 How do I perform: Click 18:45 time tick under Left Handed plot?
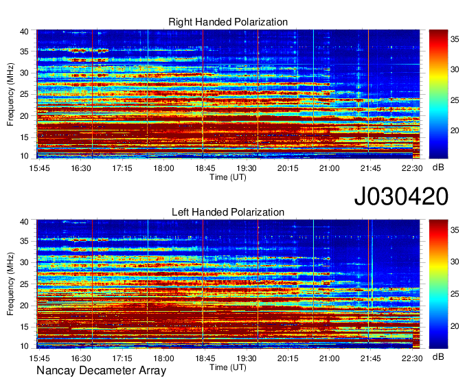pos(205,358)
